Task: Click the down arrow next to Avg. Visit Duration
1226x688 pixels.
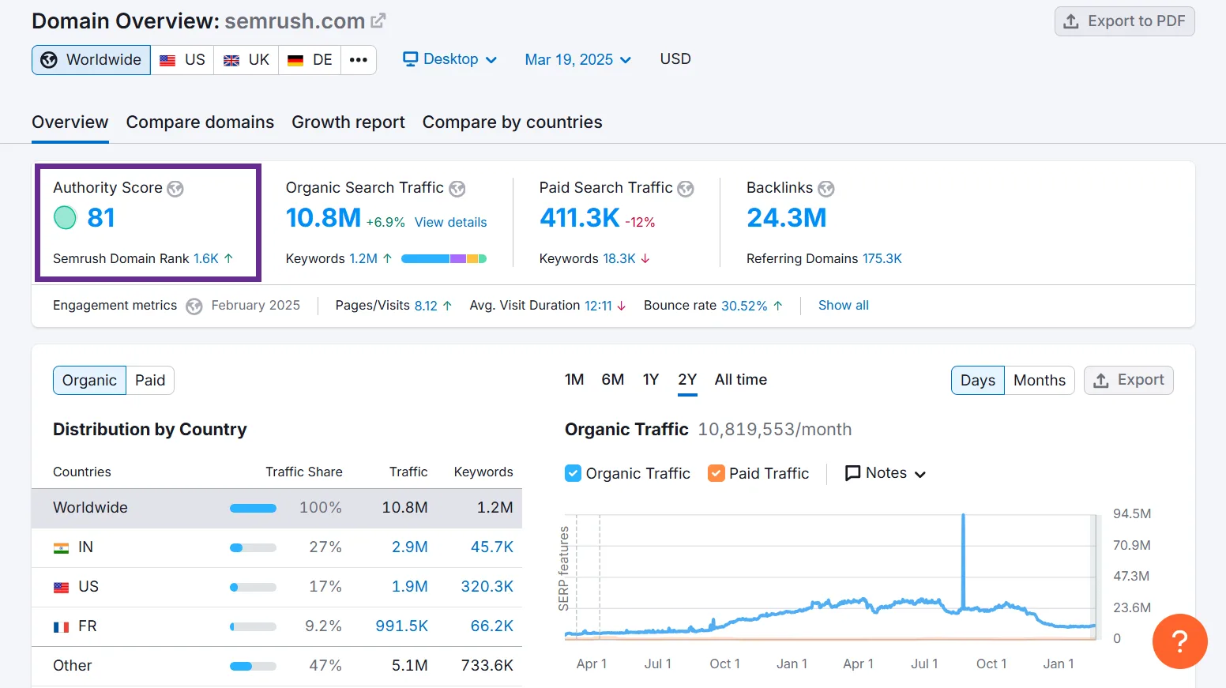Action: [x=622, y=306]
